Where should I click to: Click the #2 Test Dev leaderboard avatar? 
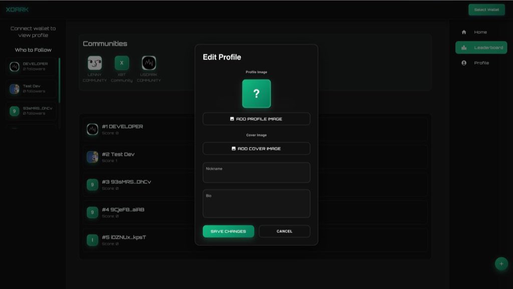tap(92, 157)
